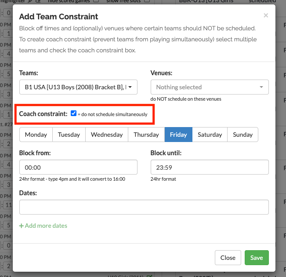Select Thursday in the day selector
The height and width of the screenshot is (277, 286).
tap(146, 135)
